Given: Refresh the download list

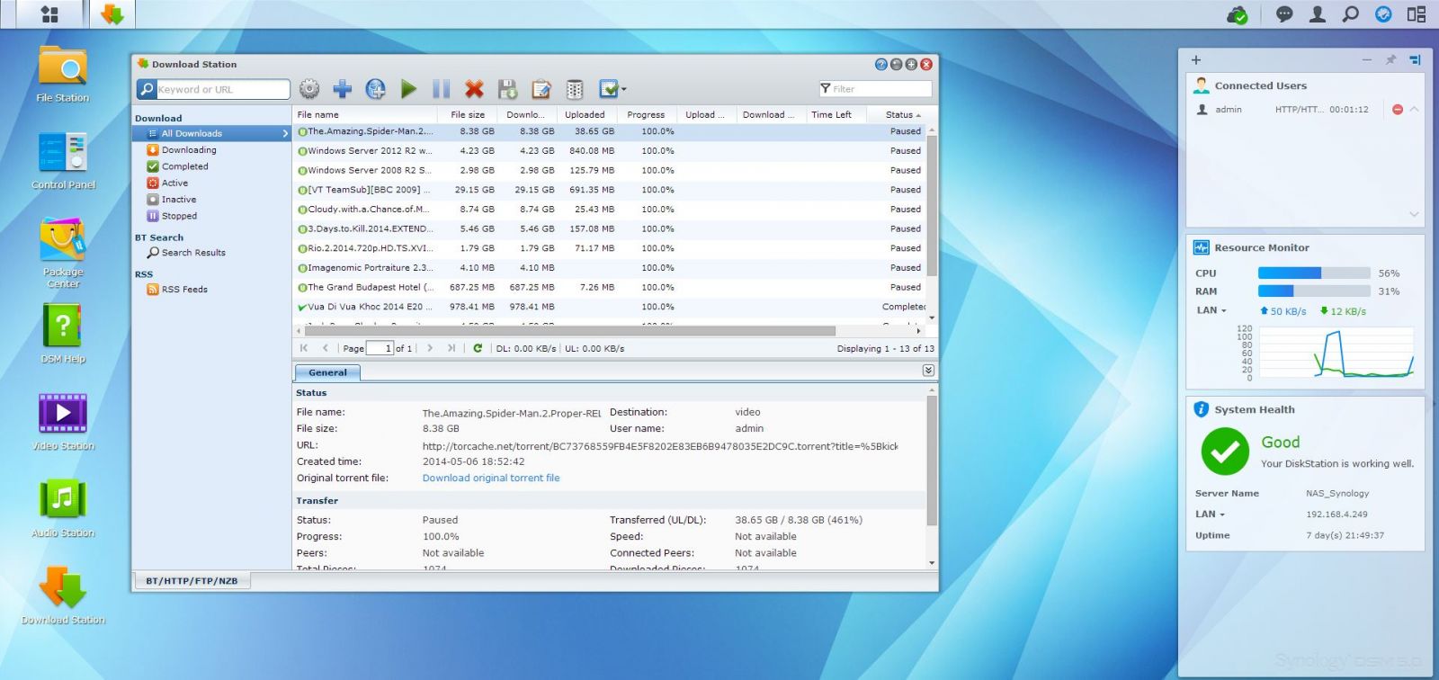Looking at the screenshot, I should (x=478, y=348).
